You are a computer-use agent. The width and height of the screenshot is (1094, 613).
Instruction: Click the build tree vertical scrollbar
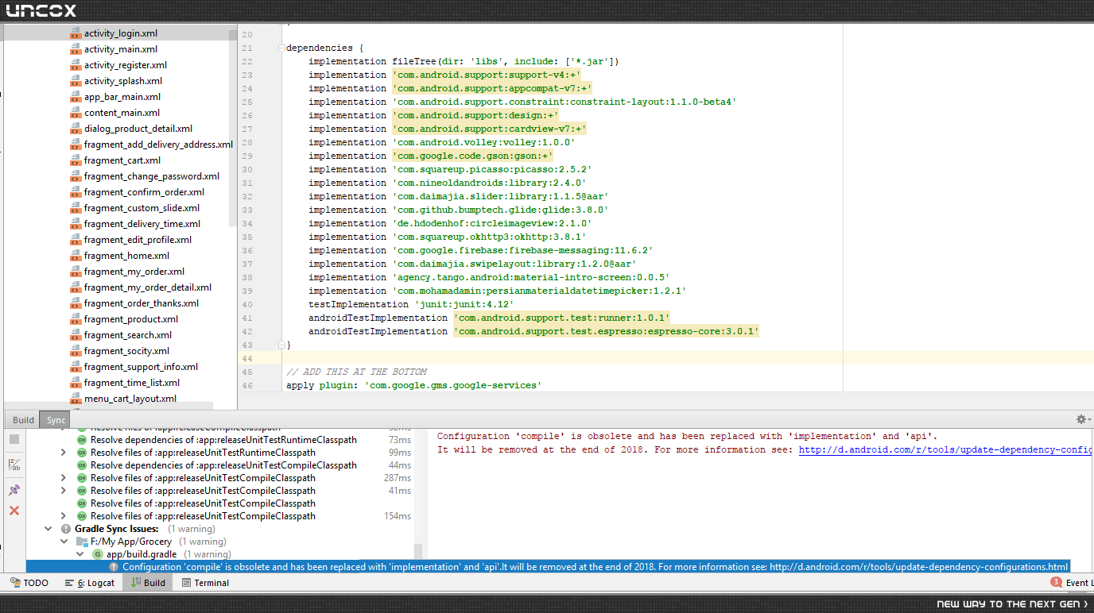tap(418, 552)
